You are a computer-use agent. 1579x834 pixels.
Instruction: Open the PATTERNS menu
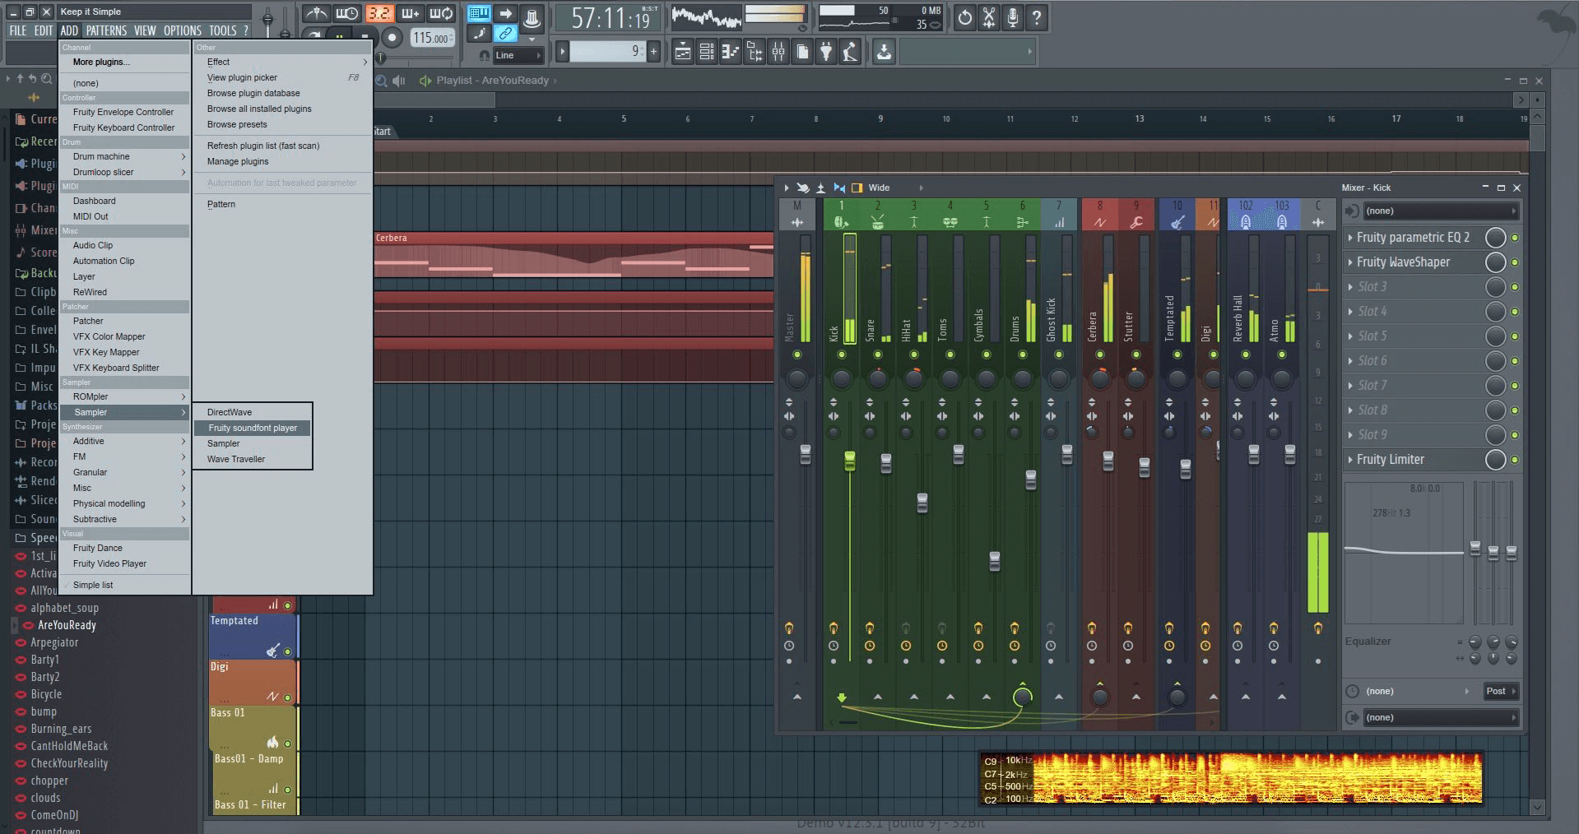tap(106, 30)
